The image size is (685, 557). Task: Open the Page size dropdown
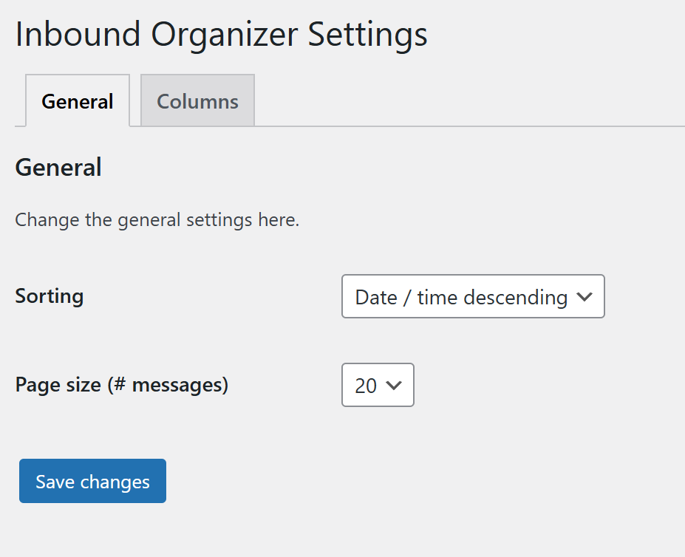point(378,385)
